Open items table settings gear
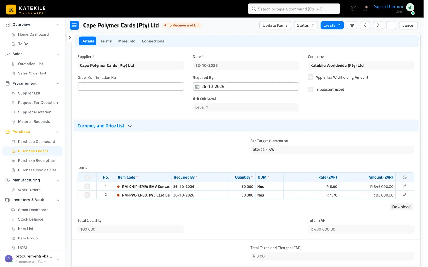This screenshot has height=267, width=428. coord(405,177)
